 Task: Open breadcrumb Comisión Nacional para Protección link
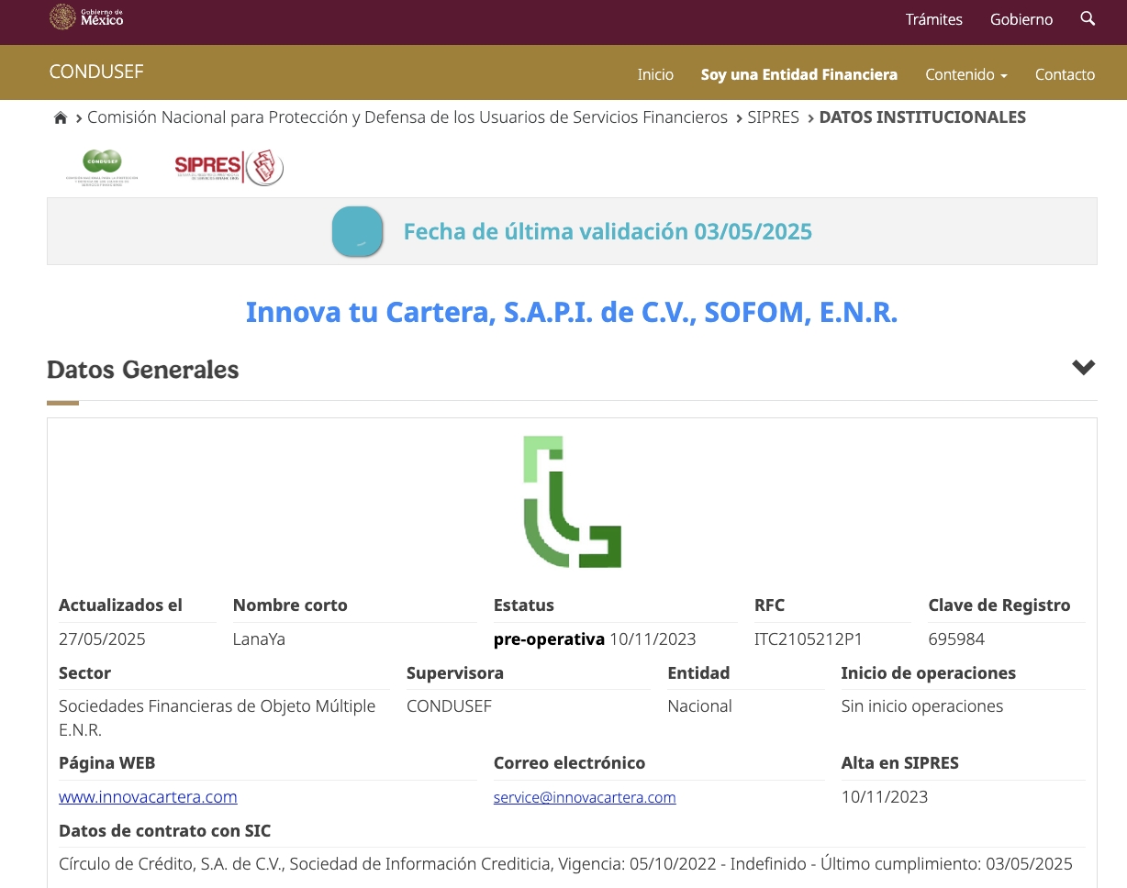click(x=407, y=117)
